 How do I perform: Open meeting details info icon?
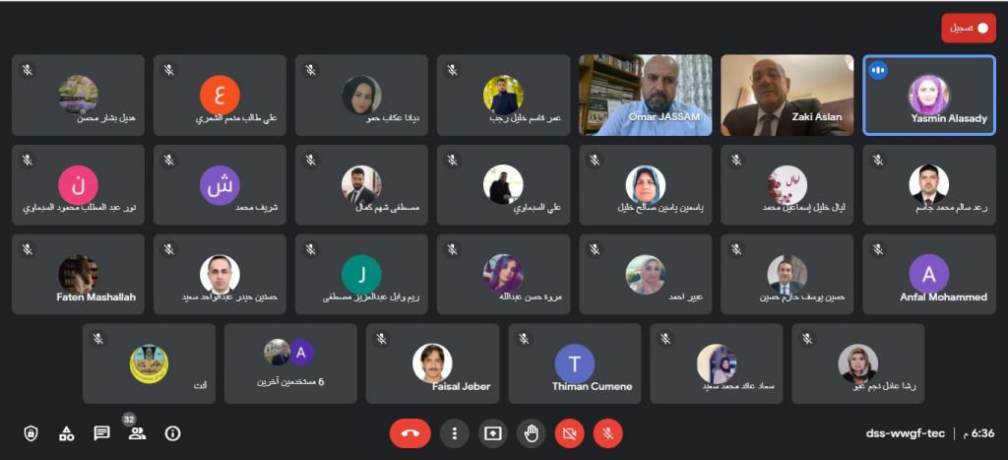pyautogui.click(x=172, y=433)
